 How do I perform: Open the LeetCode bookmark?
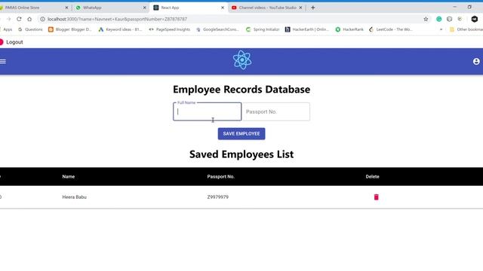(391, 29)
